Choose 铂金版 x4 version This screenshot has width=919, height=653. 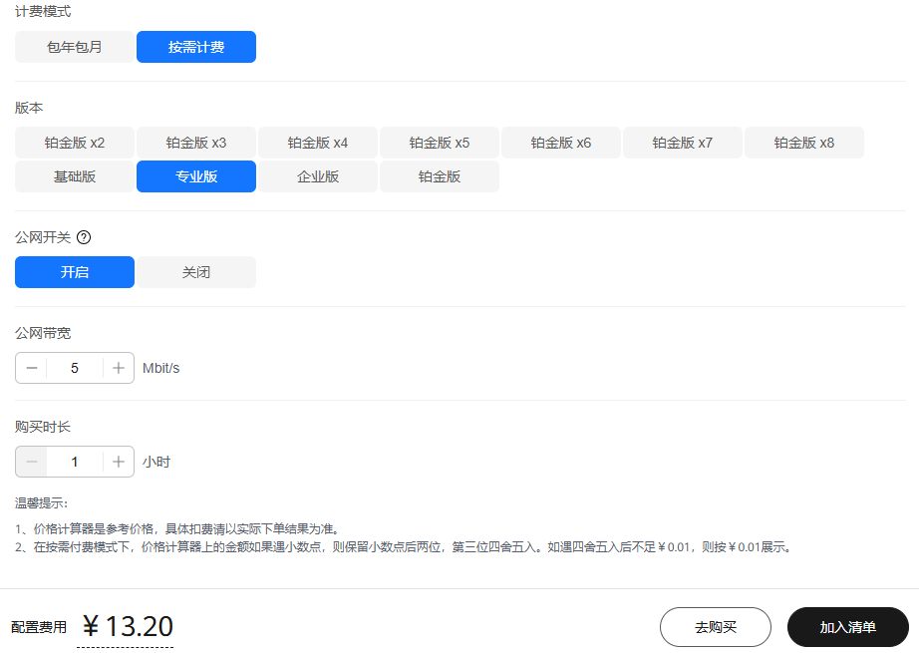318,143
